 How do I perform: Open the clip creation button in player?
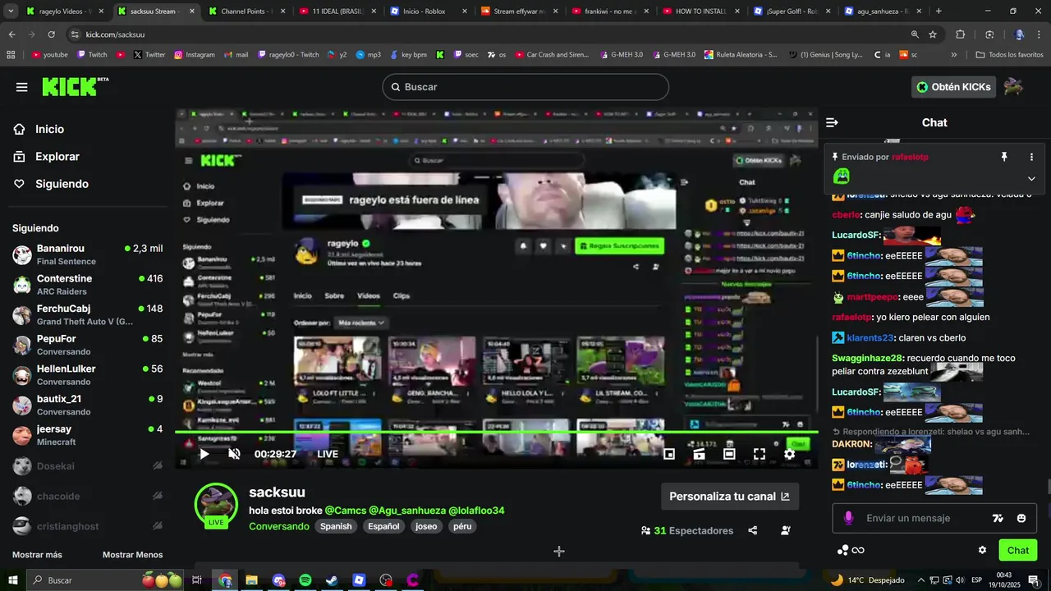click(700, 454)
